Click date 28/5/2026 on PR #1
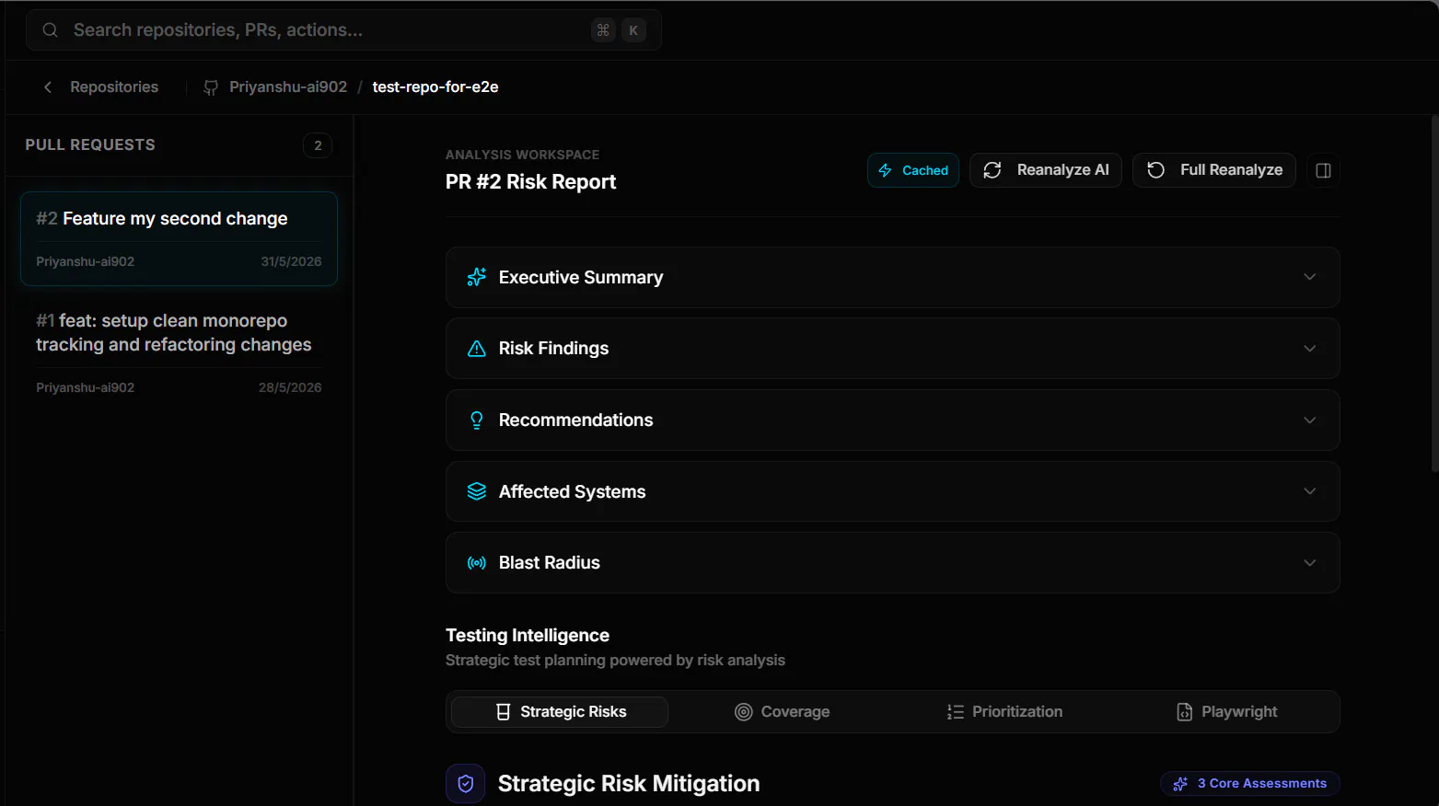This screenshot has height=806, width=1439. (x=290, y=387)
